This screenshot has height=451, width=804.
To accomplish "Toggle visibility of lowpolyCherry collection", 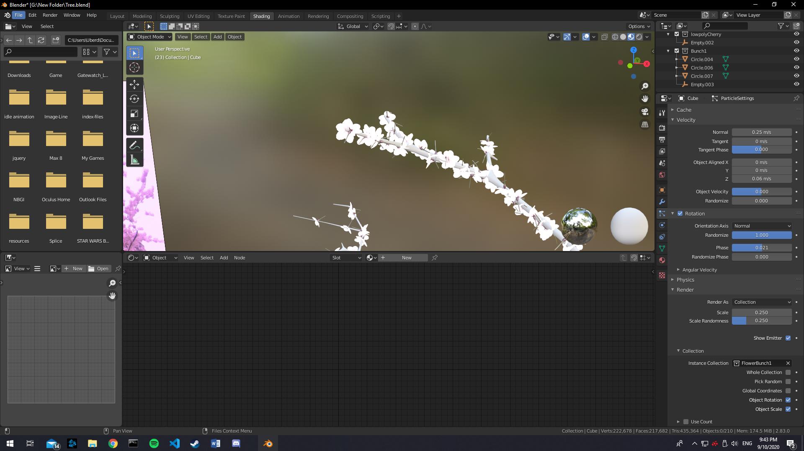I will 796,34.
